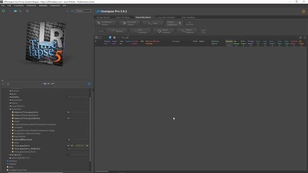Screen dimensions: 308x173
Task: Click the Keyframes Wizard button
Action: point(106,23)
